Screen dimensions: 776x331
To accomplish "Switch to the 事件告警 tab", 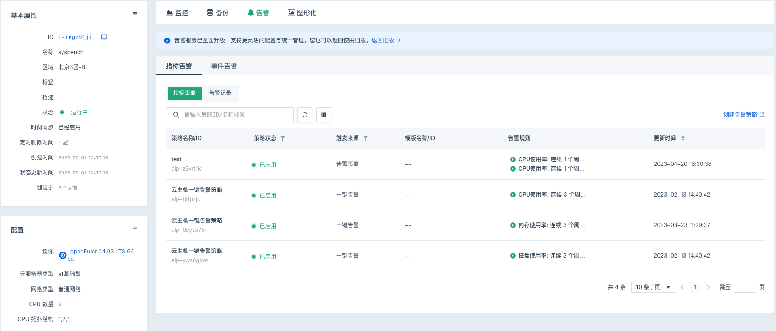I will pyautogui.click(x=224, y=66).
